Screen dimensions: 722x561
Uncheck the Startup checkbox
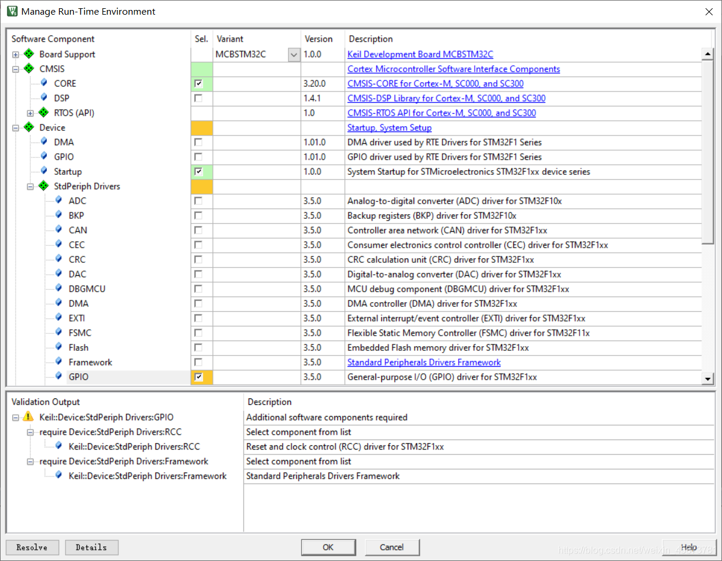(198, 171)
